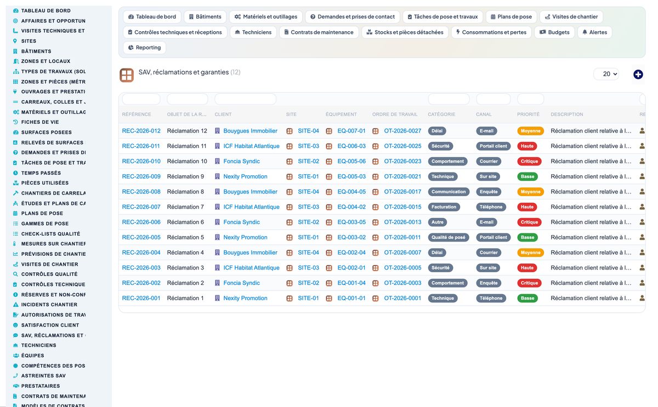Open client link ICF Habitat Atlantique in REC-2026-011
Viewport: 658px width, 407px height.
[251, 146]
